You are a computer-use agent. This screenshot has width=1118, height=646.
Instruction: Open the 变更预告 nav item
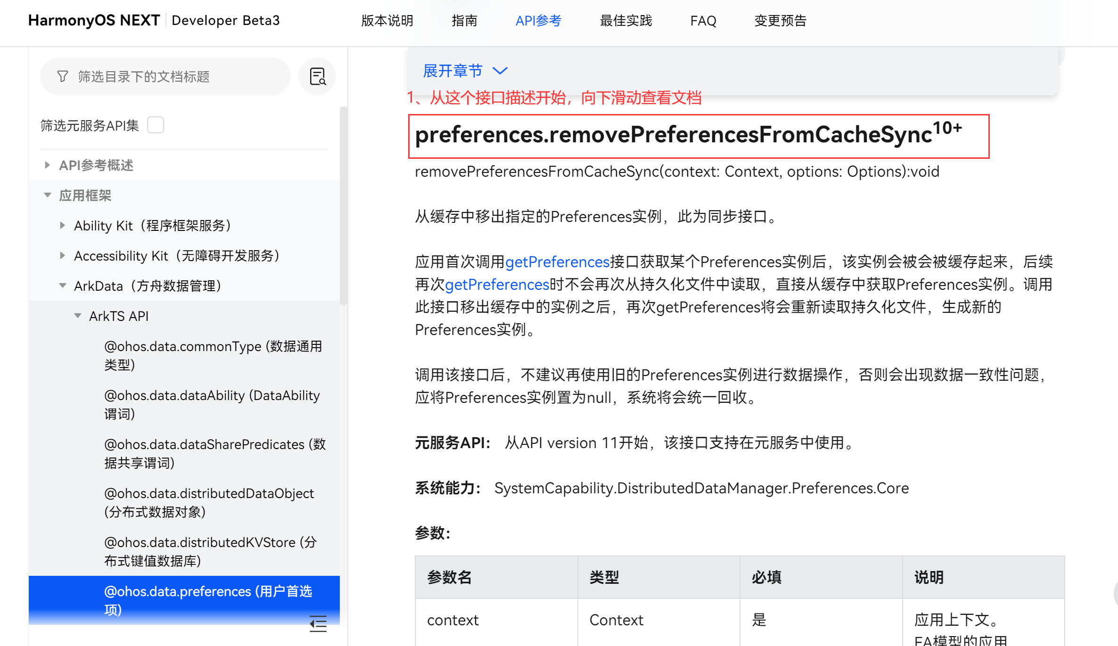coord(781,21)
